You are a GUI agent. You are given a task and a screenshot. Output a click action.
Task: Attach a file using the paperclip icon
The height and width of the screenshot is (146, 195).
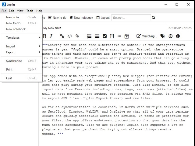pyautogui.click(x=78, y=36)
